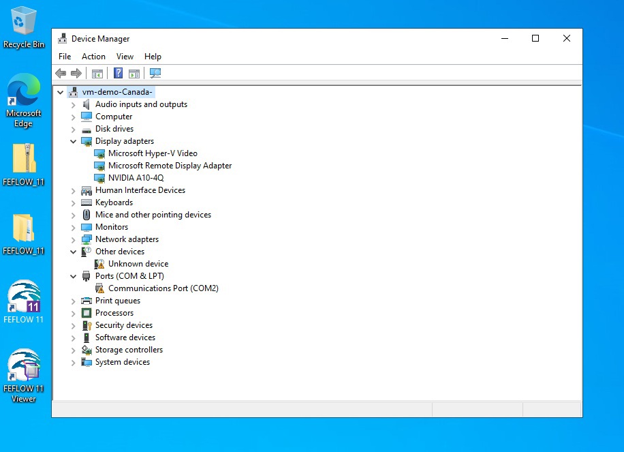
Task: Expand the Audio inputs and outputs node
Action: coord(73,105)
